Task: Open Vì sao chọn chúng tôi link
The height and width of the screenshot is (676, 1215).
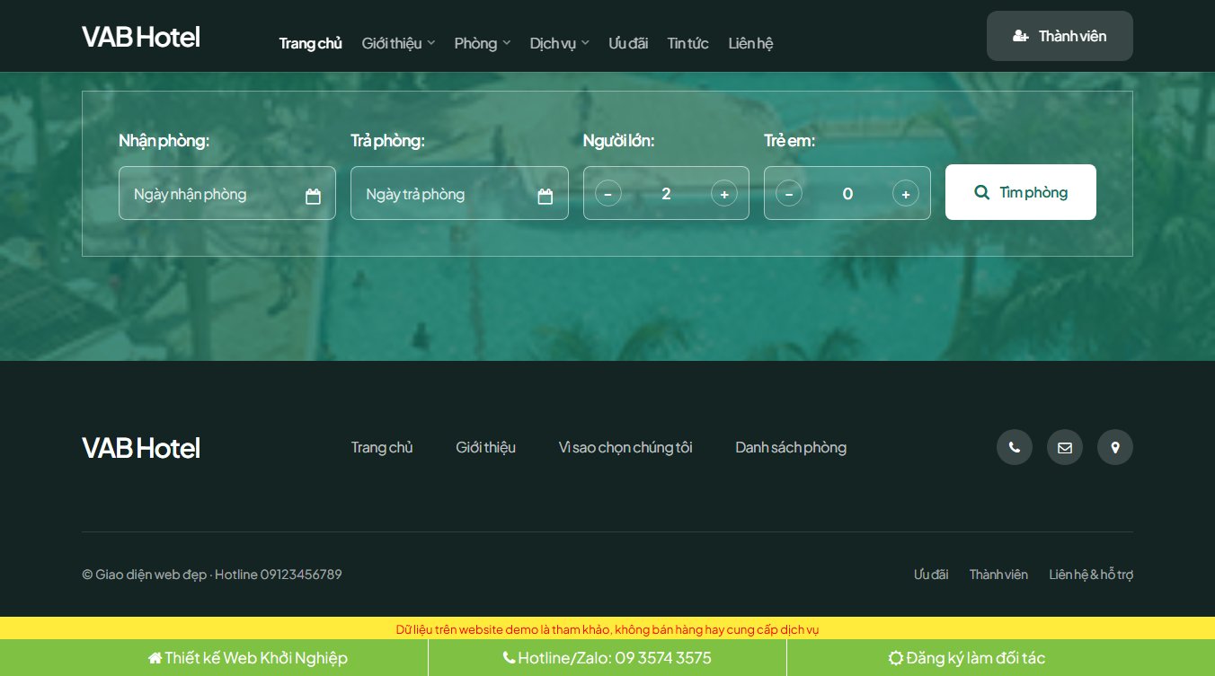Action: (625, 447)
